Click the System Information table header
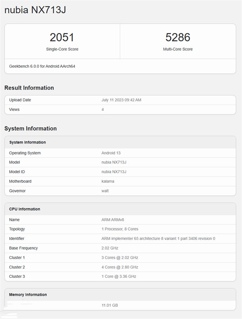The image size is (242, 319). (27, 142)
